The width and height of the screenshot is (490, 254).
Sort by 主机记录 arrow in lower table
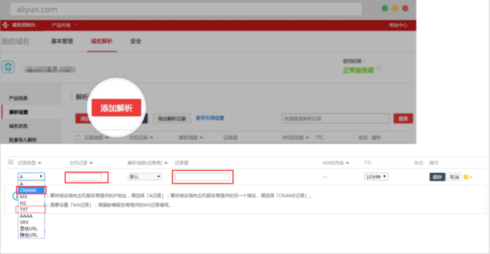pos(91,163)
